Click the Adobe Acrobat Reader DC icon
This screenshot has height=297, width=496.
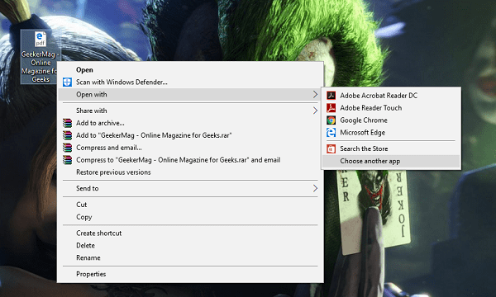click(x=331, y=96)
